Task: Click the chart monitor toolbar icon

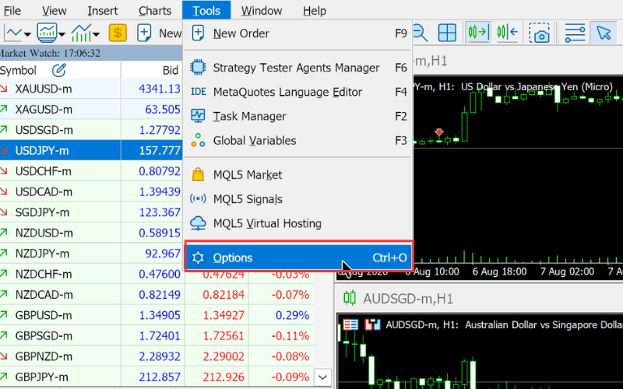Action: [x=47, y=33]
